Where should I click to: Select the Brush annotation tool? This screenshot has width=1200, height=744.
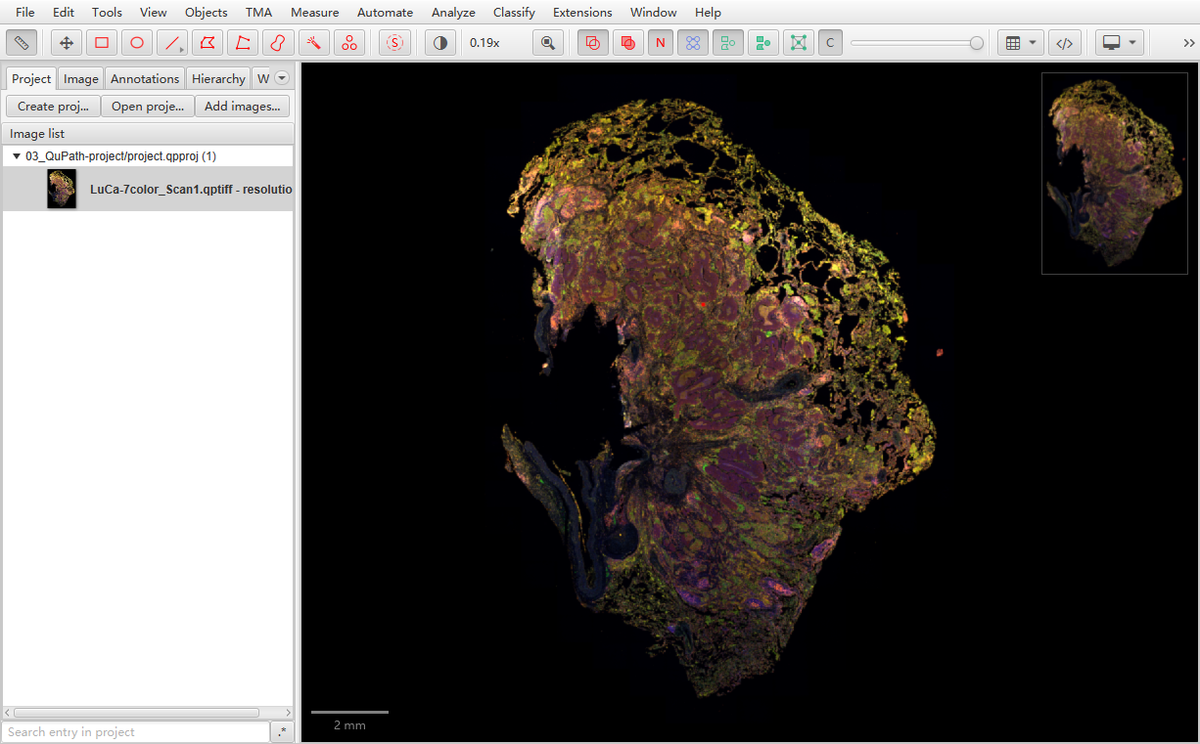click(x=278, y=43)
